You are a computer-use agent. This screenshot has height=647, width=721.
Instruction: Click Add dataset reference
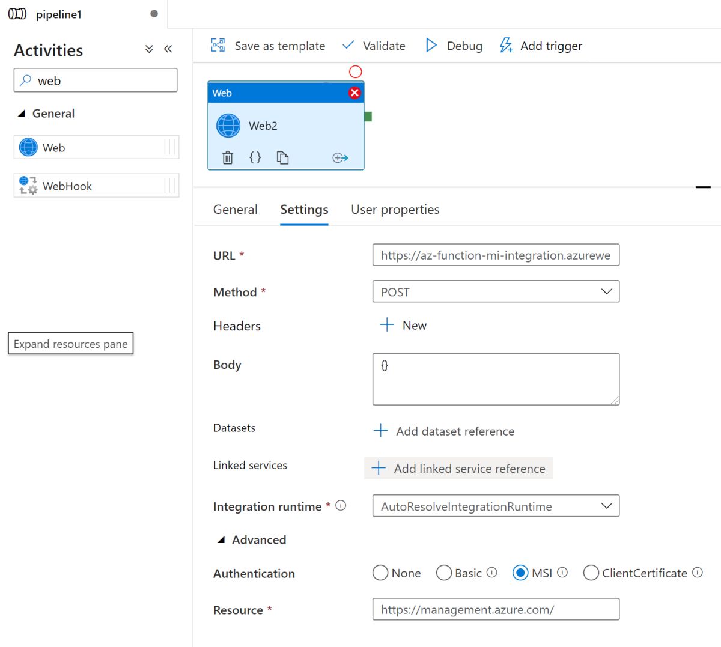click(444, 431)
